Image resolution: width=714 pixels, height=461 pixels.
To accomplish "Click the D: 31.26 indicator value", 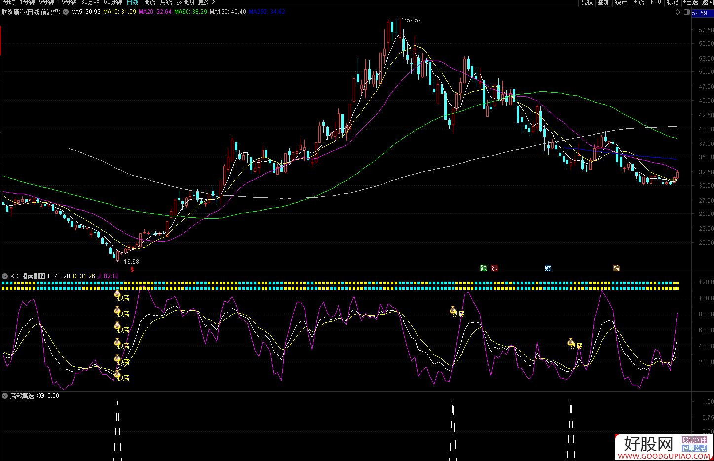I will click(84, 276).
